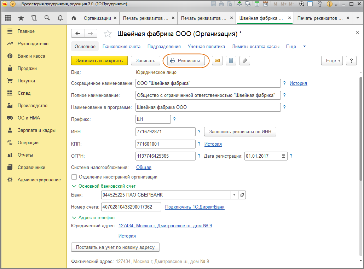Go to the home page icon
364x269 pixels.
(74, 18)
